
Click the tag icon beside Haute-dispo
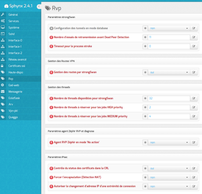tap(3, 72)
